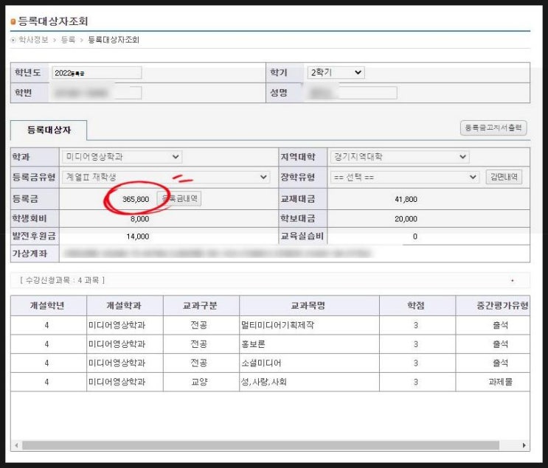Open the 장학유형 dropdown showing == 선택 ==
The width and height of the screenshot is (548, 468).
tap(404, 177)
